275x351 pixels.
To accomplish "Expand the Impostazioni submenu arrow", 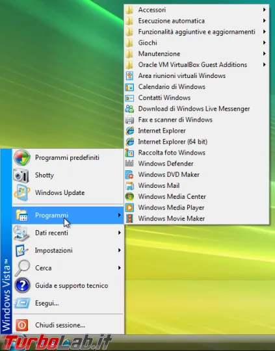I will point(120,250).
